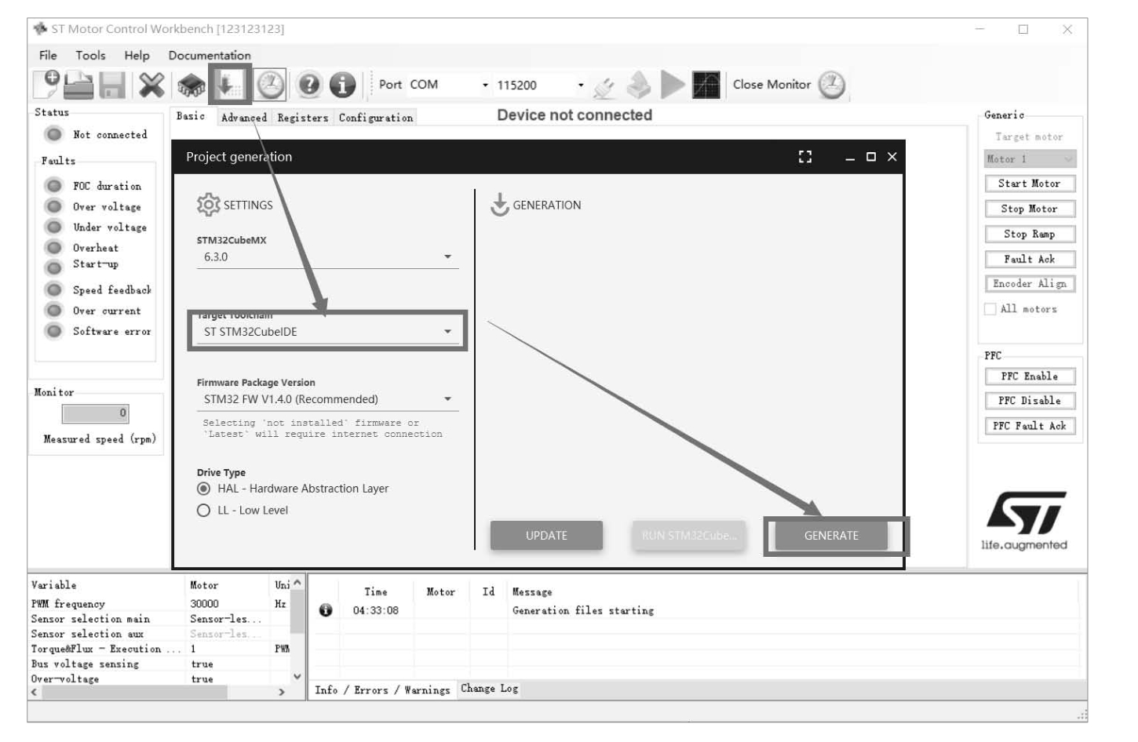Click the variable list scroll down arrow

297,676
